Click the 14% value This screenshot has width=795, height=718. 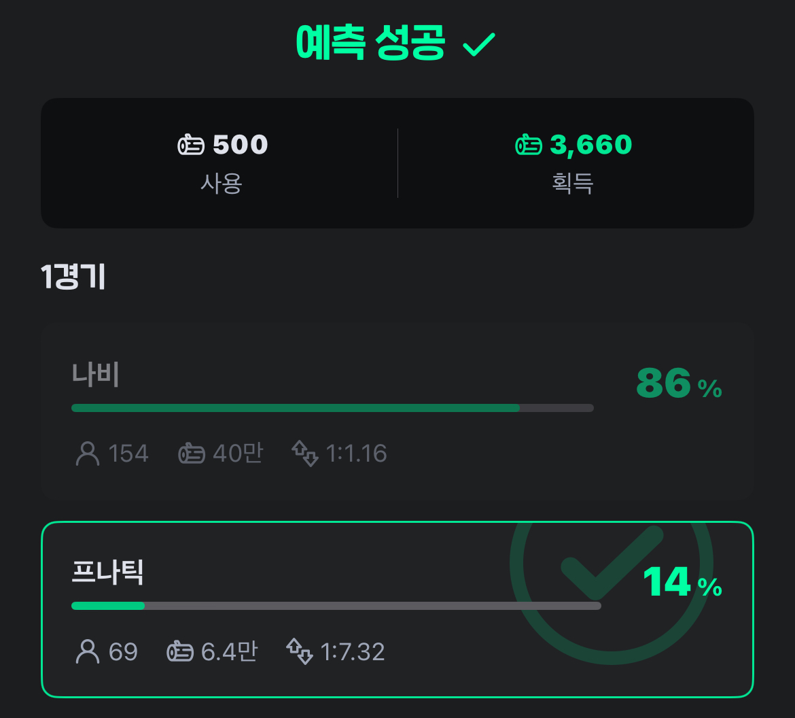(682, 583)
